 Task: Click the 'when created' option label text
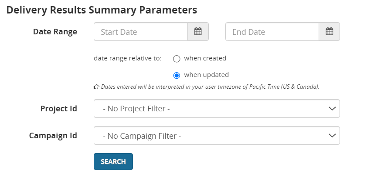[x=205, y=58]
